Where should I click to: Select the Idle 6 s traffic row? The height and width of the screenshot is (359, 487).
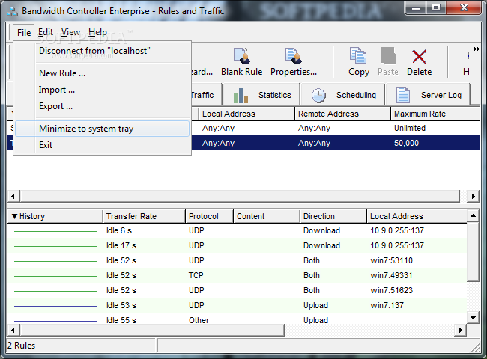point(237,230)
